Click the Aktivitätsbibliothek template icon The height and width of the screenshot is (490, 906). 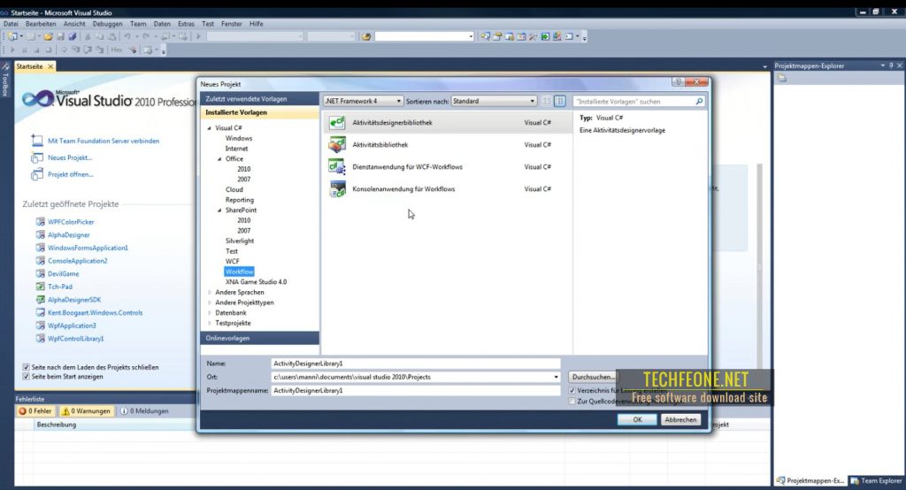pos(337,144)
